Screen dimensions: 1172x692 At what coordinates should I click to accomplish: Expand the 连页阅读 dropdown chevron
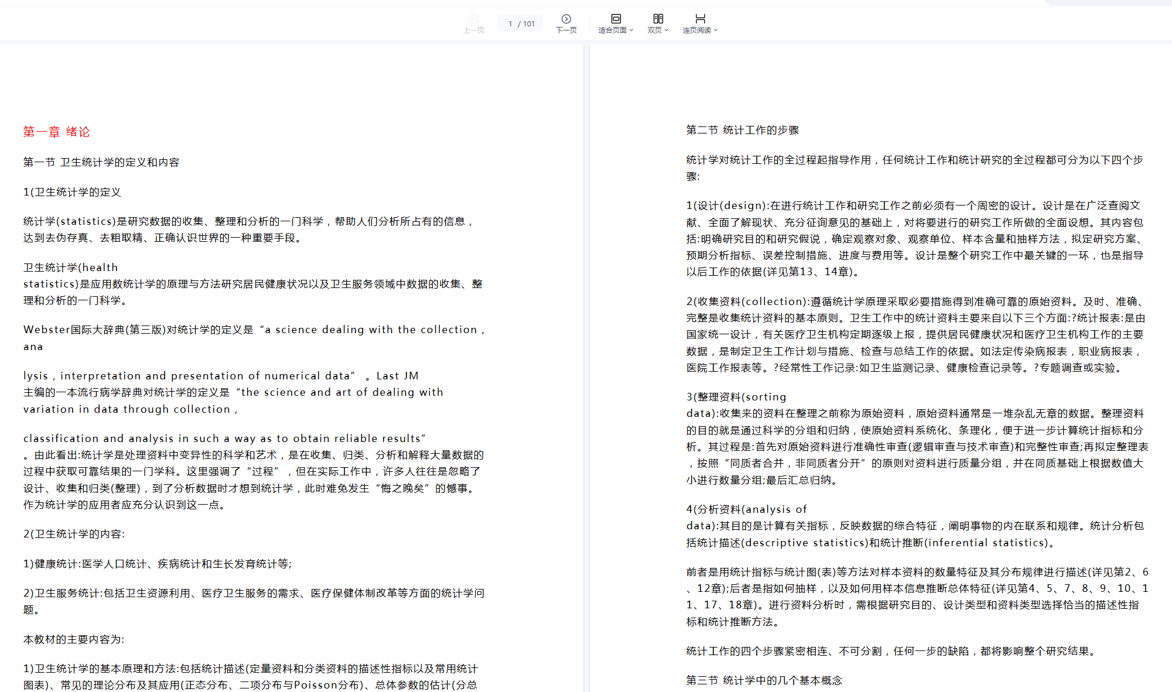click(716, 30)
